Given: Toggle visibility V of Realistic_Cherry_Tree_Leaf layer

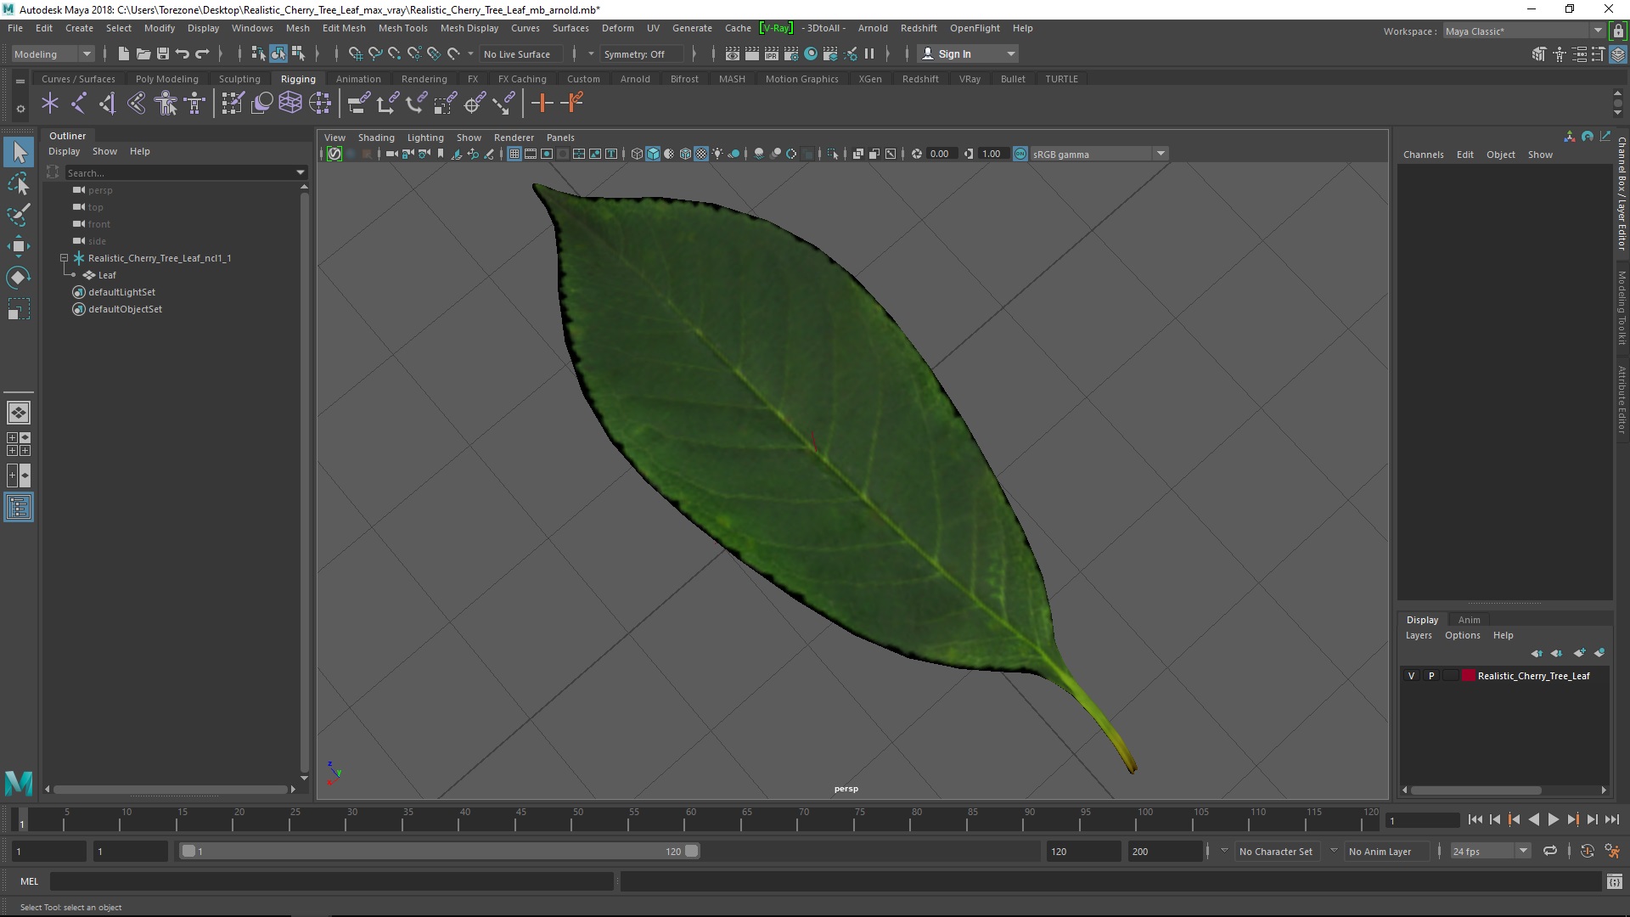Looking at the screenshot, I should pos(1411,676).
